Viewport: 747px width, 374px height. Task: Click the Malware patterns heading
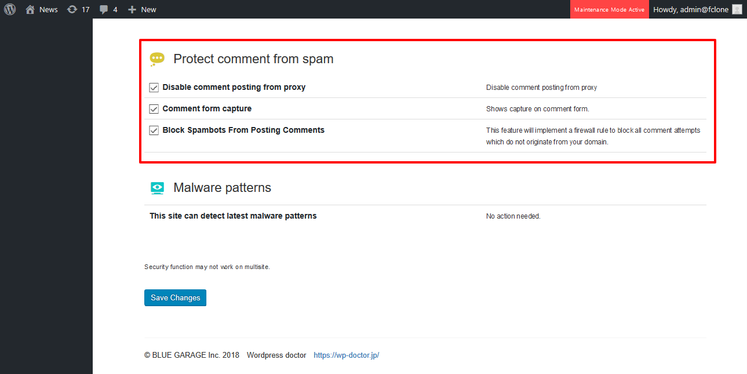222,188
